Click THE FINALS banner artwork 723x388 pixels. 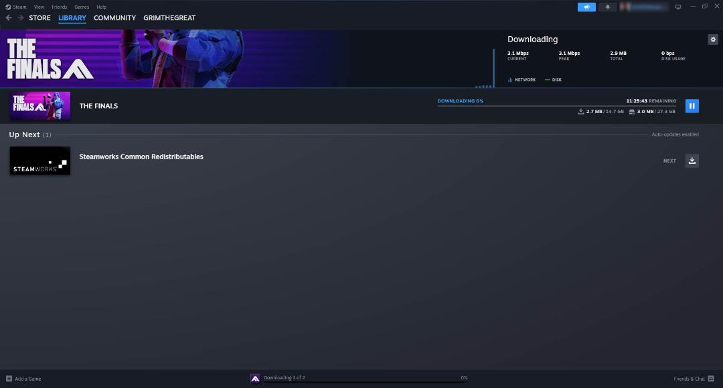175,58
